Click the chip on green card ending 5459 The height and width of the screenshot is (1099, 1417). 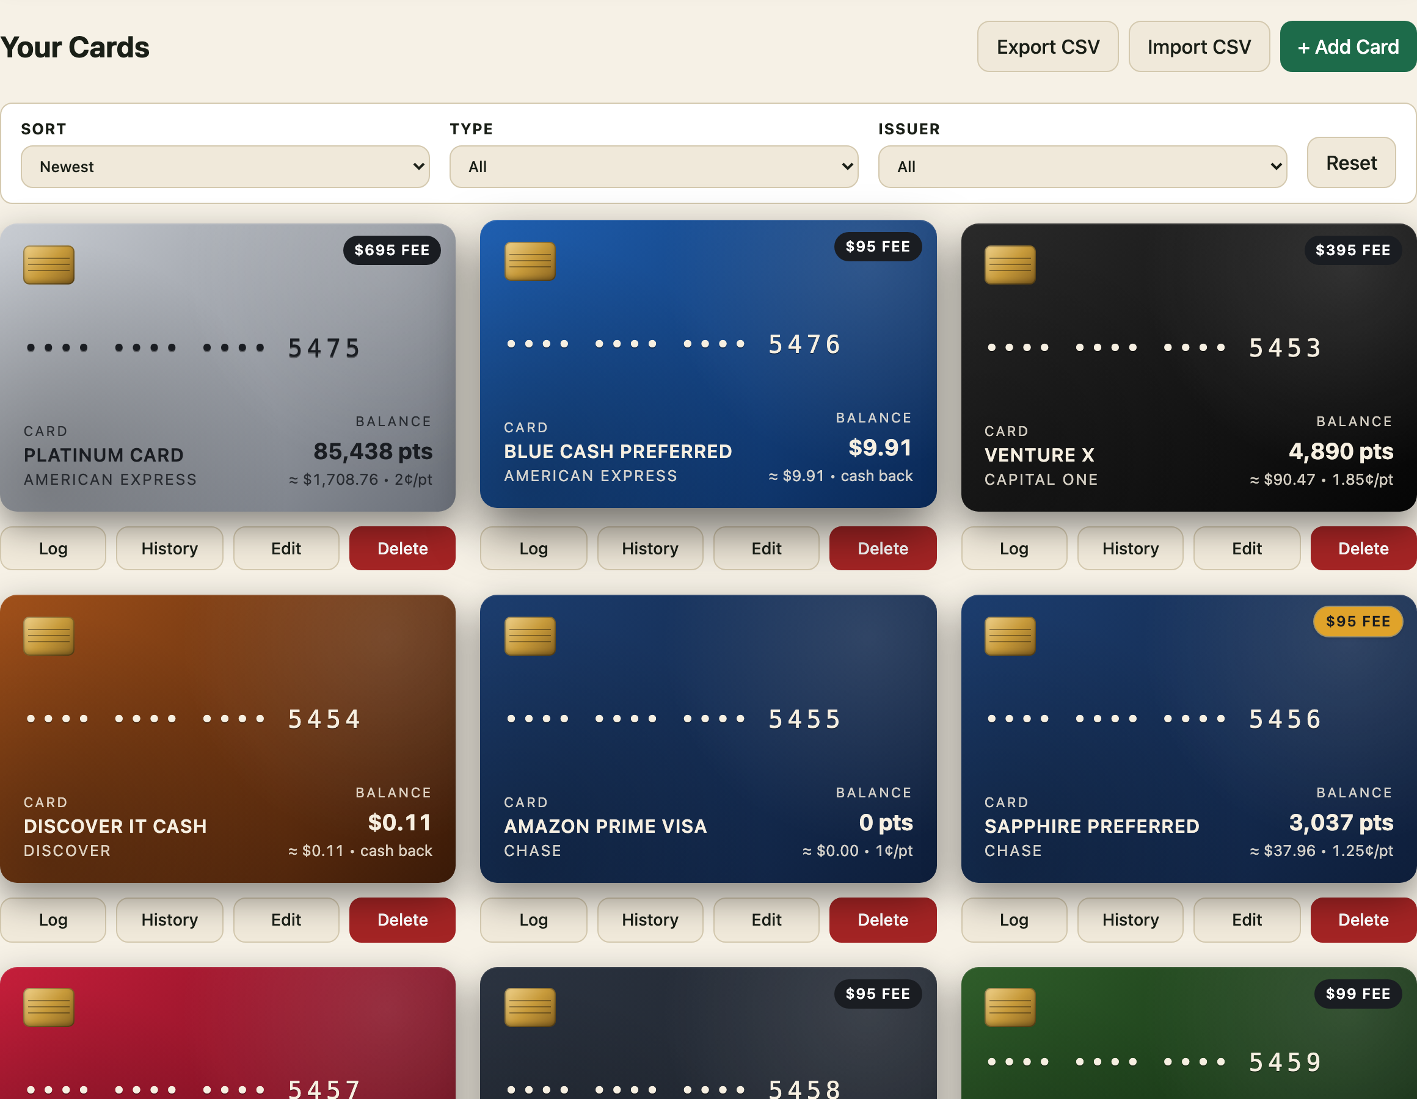click(1010, 1007)
